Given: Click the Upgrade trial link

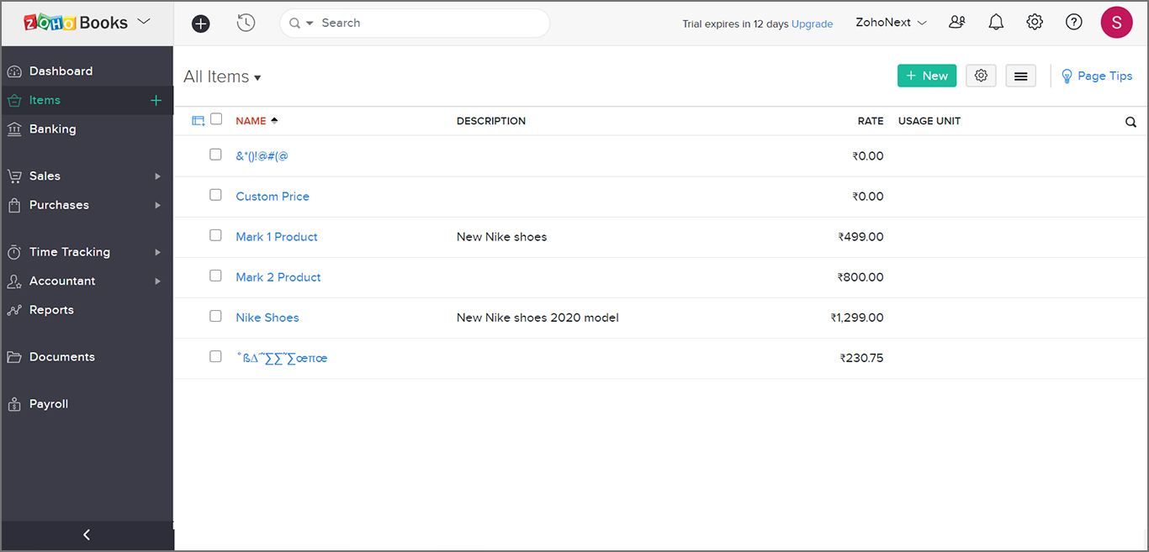Looking at the screenshot, I should [812, 24].
